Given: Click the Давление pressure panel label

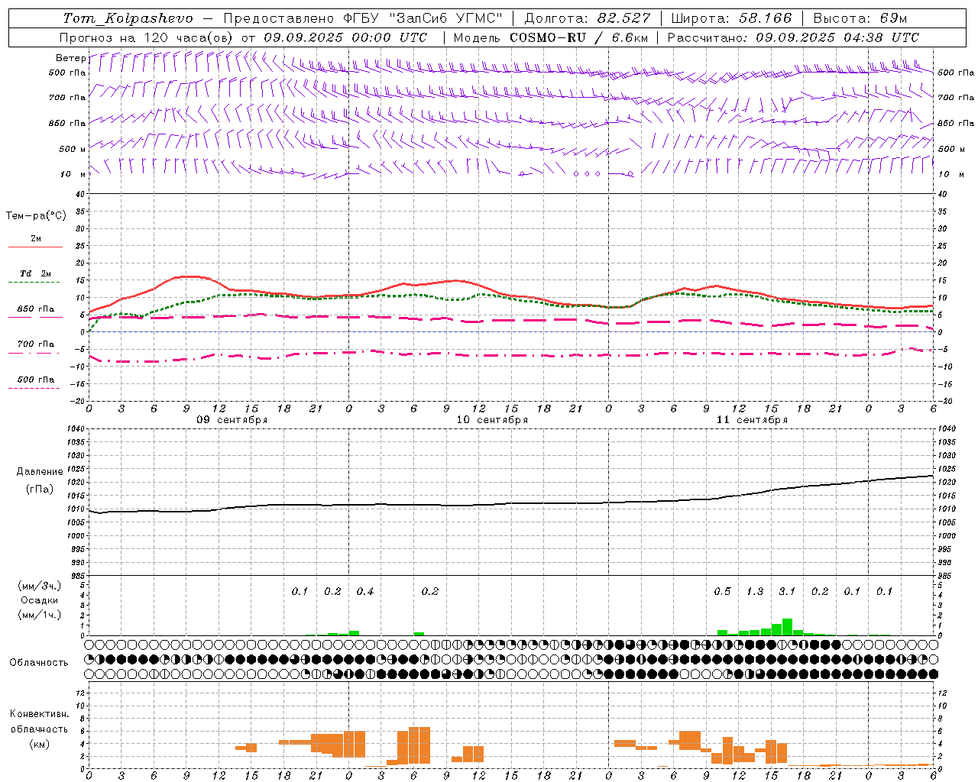Looking at the screenshot, I should pos(40,472).
